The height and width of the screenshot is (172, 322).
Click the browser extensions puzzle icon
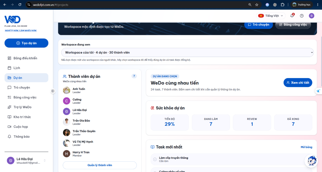pyautogui.click(x=283, y=5)
